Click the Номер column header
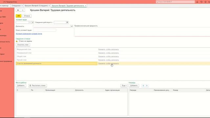210x118 pixels. click(189, 90)
